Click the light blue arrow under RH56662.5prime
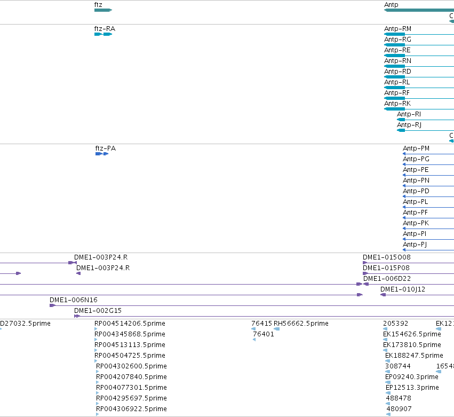Image resolution: width=454 pixels, height=417 pixels. tap(276, 329)
